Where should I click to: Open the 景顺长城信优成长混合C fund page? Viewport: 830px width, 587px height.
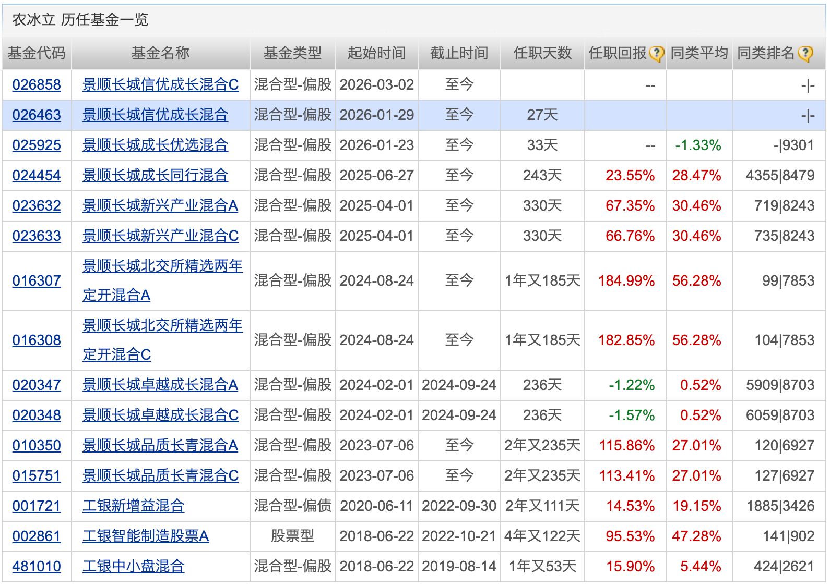point(160,84)
